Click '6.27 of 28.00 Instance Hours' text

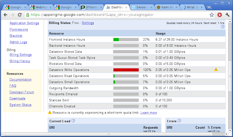177,40
